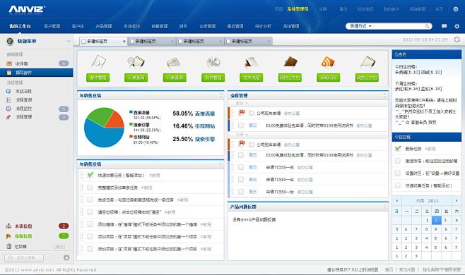Uncheck 删除任务 in 今日日程 panel
The width and height of the screenshot is (465, 275).
398,149
